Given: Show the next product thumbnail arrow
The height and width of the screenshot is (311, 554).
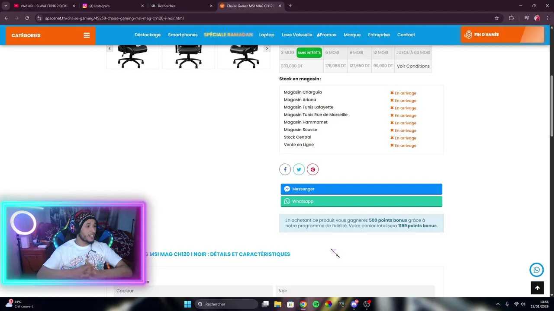Looking at the screenshot, I should pos(267,48).
